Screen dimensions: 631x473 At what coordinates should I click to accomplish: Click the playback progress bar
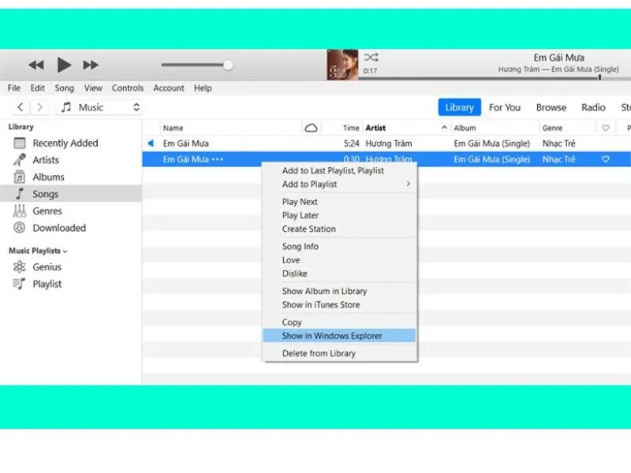click(495, 77)
